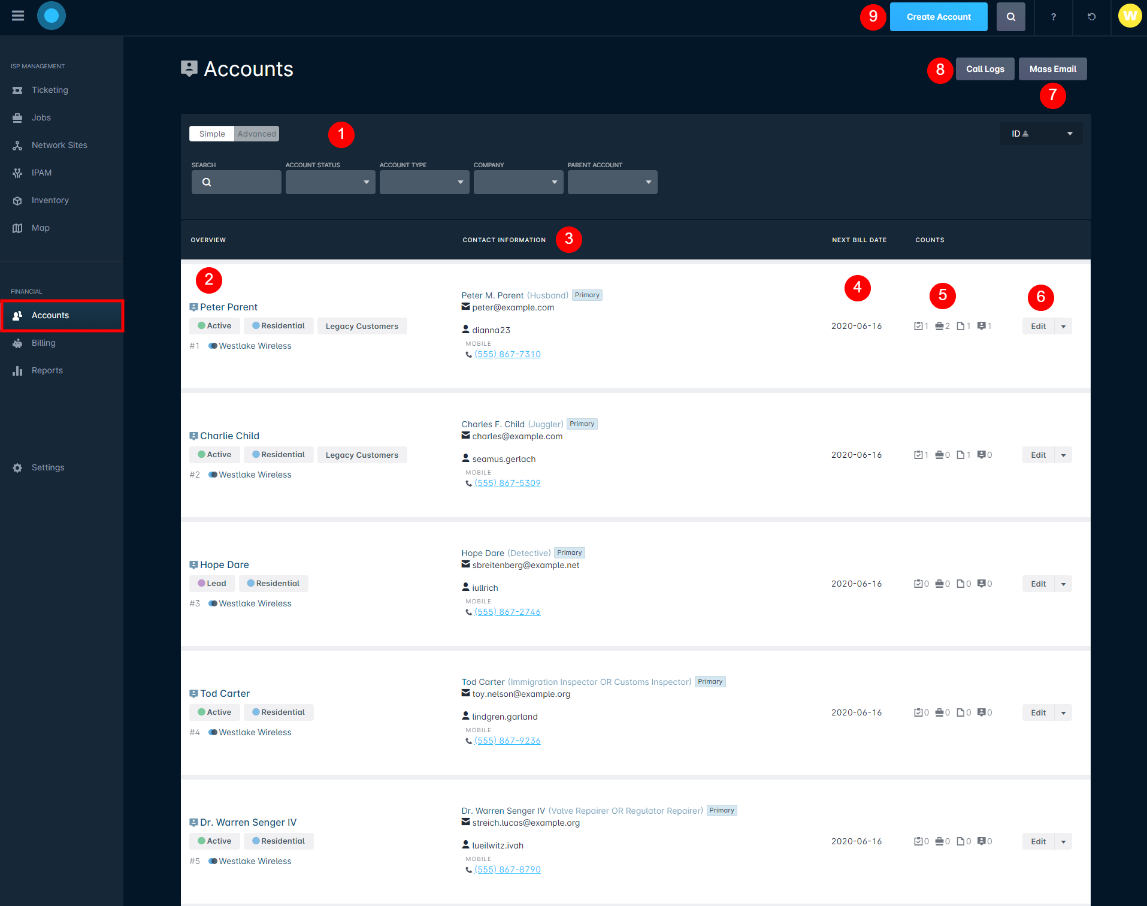Click the Active badge on Dr. Warren Senger IV
This screenshot has height=906, width=1147.
[x=215, y=841]
